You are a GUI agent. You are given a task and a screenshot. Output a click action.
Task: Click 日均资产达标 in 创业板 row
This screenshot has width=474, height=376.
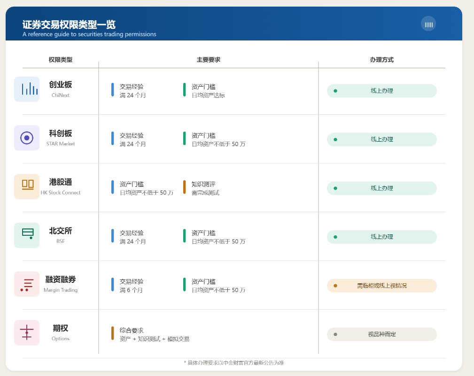(208, 96)
